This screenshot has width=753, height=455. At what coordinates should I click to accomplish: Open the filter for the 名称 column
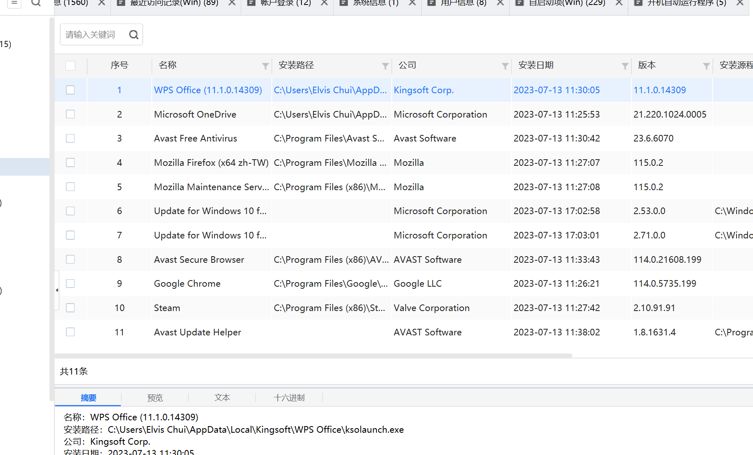(266, 66)
